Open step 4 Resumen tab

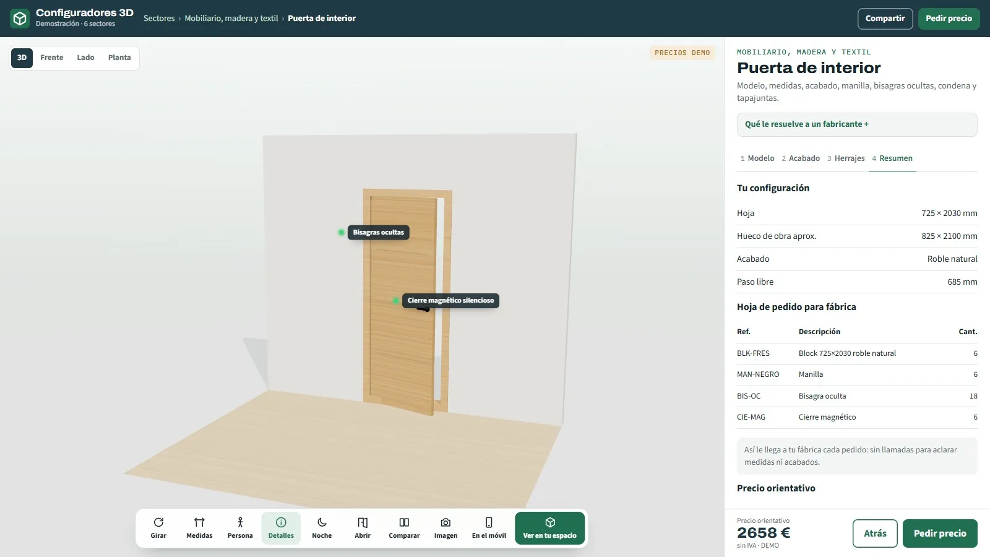[x=892, y=158]
